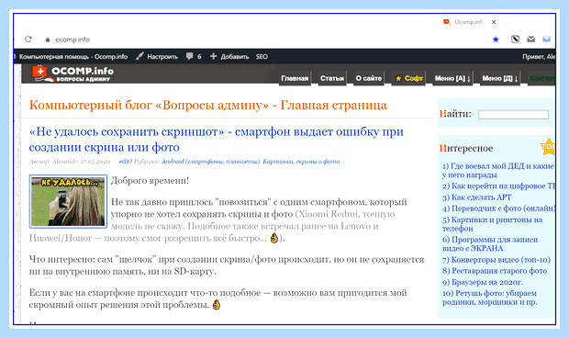The height and width of the screenshot is (338, 569).
Task: Open link Реставрация старого фото
Action: click(x=495, y=271)
